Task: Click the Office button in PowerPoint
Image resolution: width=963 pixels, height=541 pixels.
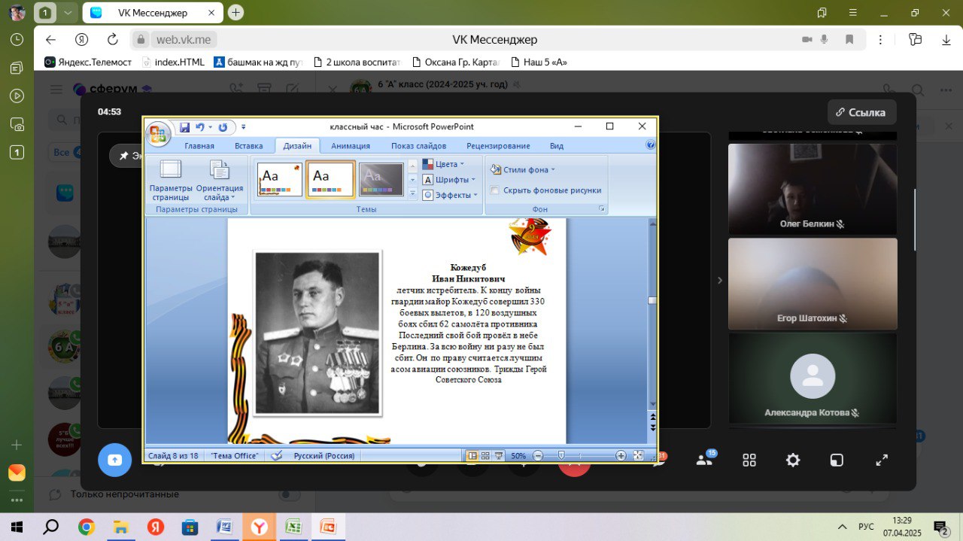Action: pyautogui.click(x=158, y=134)
